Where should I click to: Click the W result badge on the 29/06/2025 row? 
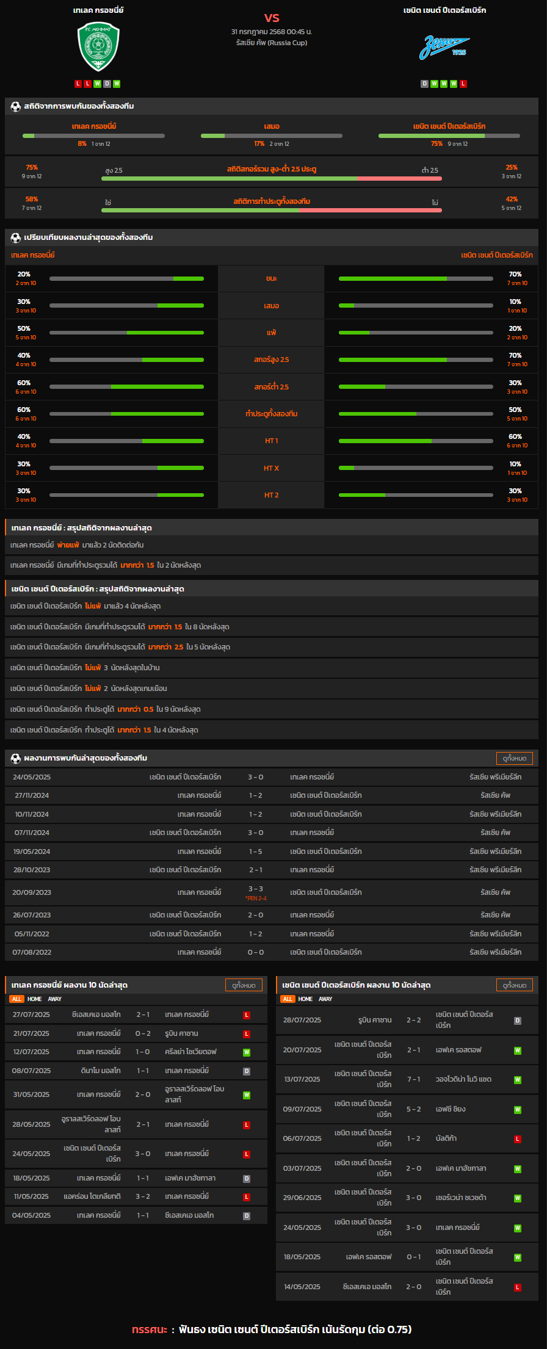(518, 1198)
